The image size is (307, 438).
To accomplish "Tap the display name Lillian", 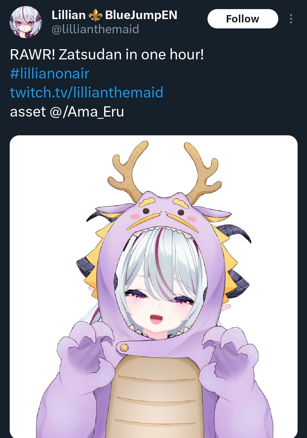I will pyautogui.click(x=69, y=15).
